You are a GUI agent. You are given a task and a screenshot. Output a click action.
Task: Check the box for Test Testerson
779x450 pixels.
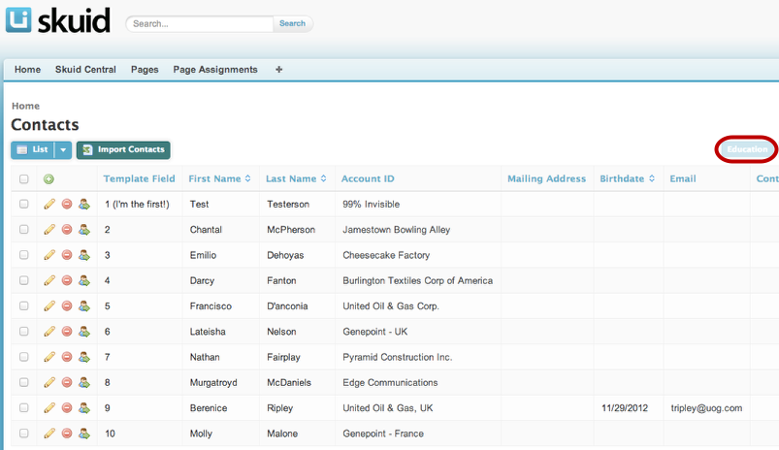24,204
